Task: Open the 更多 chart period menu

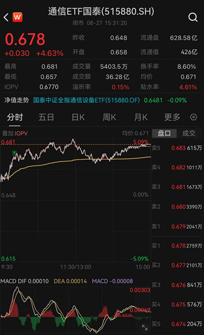Action: point(172,117)
